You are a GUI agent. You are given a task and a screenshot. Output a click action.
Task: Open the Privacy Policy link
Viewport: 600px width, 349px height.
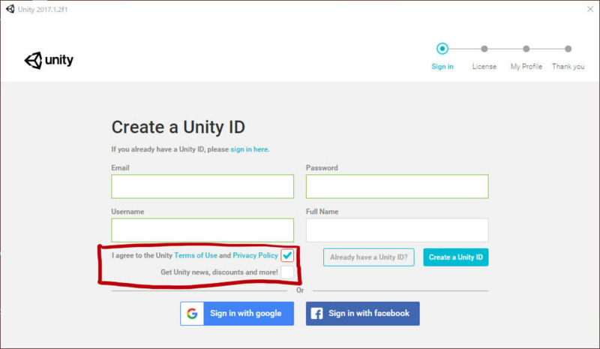point(255,255)
